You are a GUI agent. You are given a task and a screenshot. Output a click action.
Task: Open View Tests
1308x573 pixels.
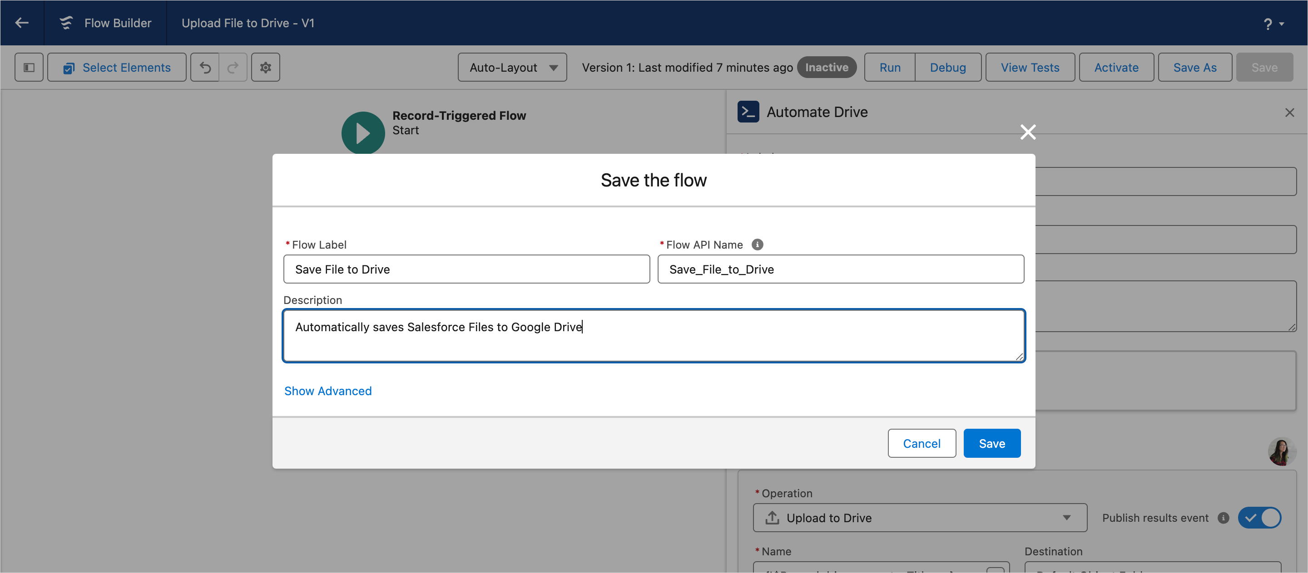click(x=1029, y=67)
